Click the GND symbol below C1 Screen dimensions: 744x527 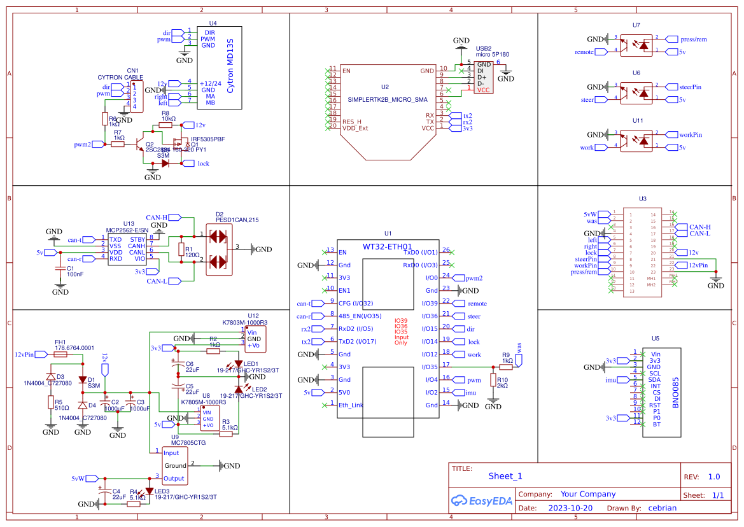[x=60, y=285]
